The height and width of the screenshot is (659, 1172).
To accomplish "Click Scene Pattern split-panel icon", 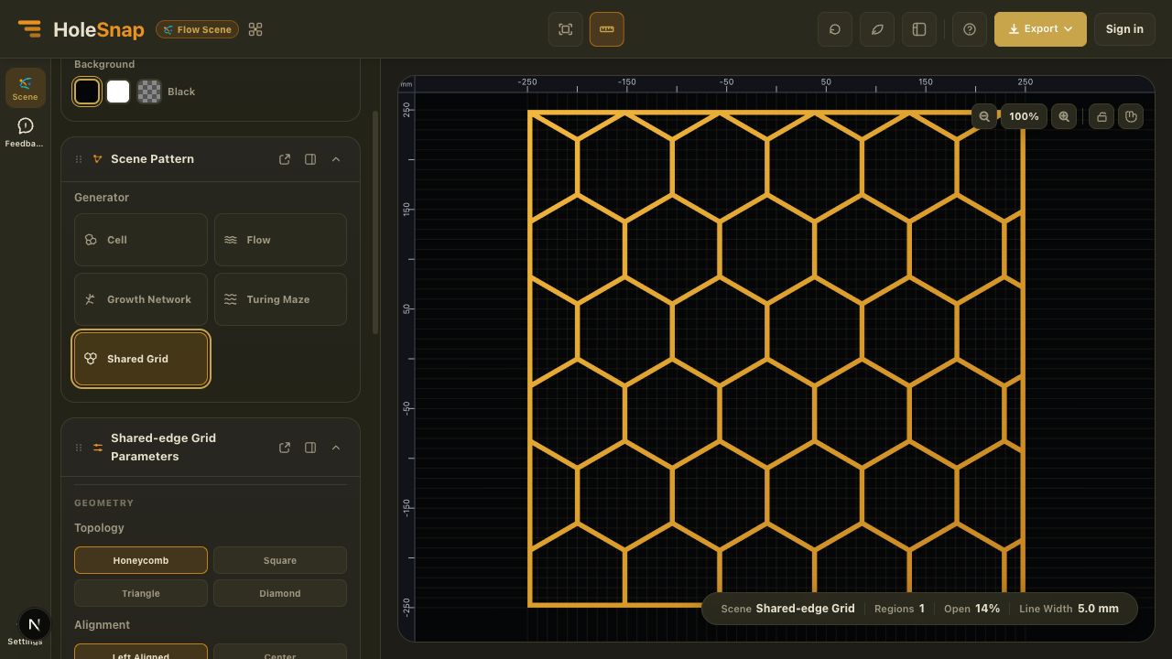I will [x=310, y=159].
